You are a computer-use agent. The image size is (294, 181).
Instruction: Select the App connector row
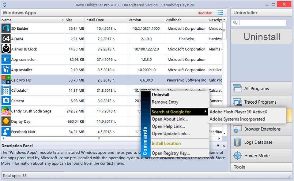click(111, 59)
